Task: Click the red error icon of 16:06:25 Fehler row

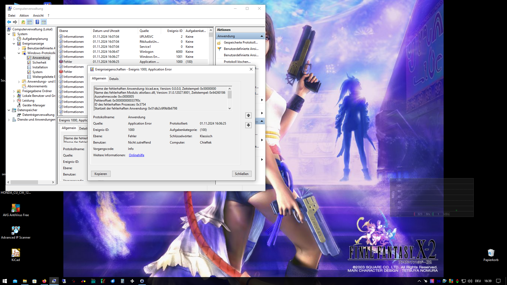Action: 61,62
